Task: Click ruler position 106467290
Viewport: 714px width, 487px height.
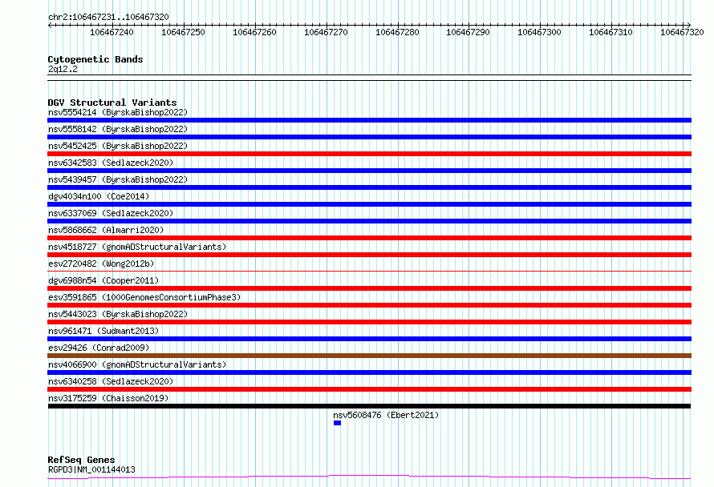Action: 468,32
